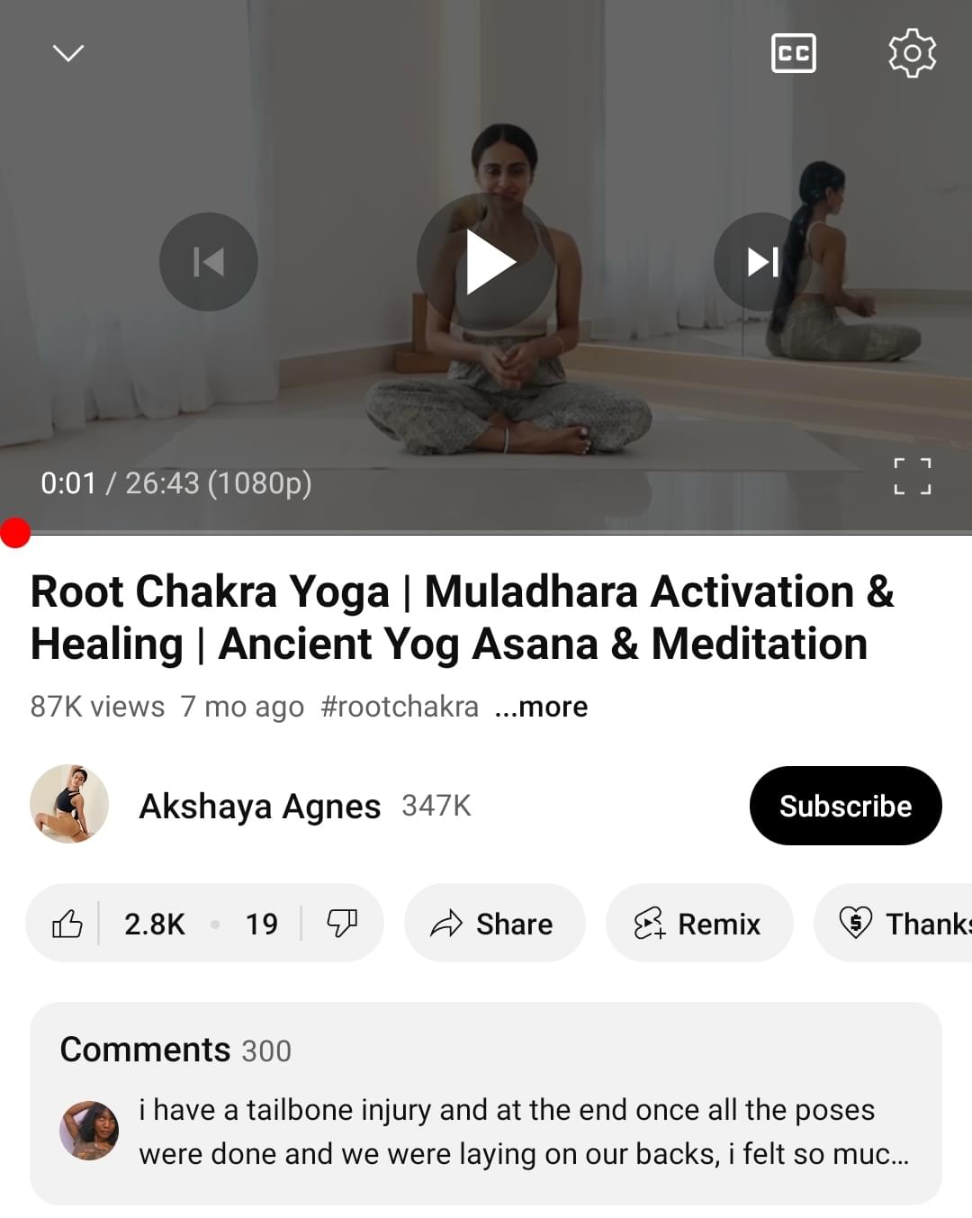This screenshot has height=1218, width=972.
Task: Enter fullscreen mode
Action: (912, 476)
